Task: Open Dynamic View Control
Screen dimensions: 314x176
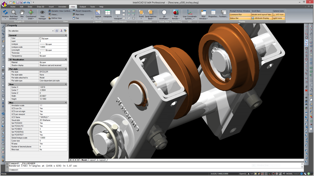Action: click(61, 11)
